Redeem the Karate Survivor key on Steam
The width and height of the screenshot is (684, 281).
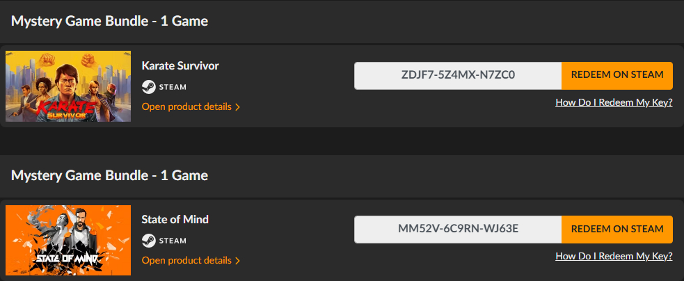click(617, 75)
